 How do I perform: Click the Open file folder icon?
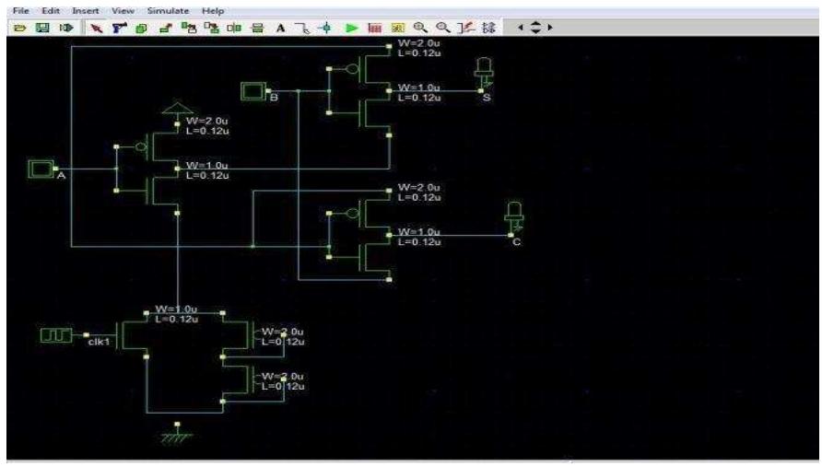20,28
